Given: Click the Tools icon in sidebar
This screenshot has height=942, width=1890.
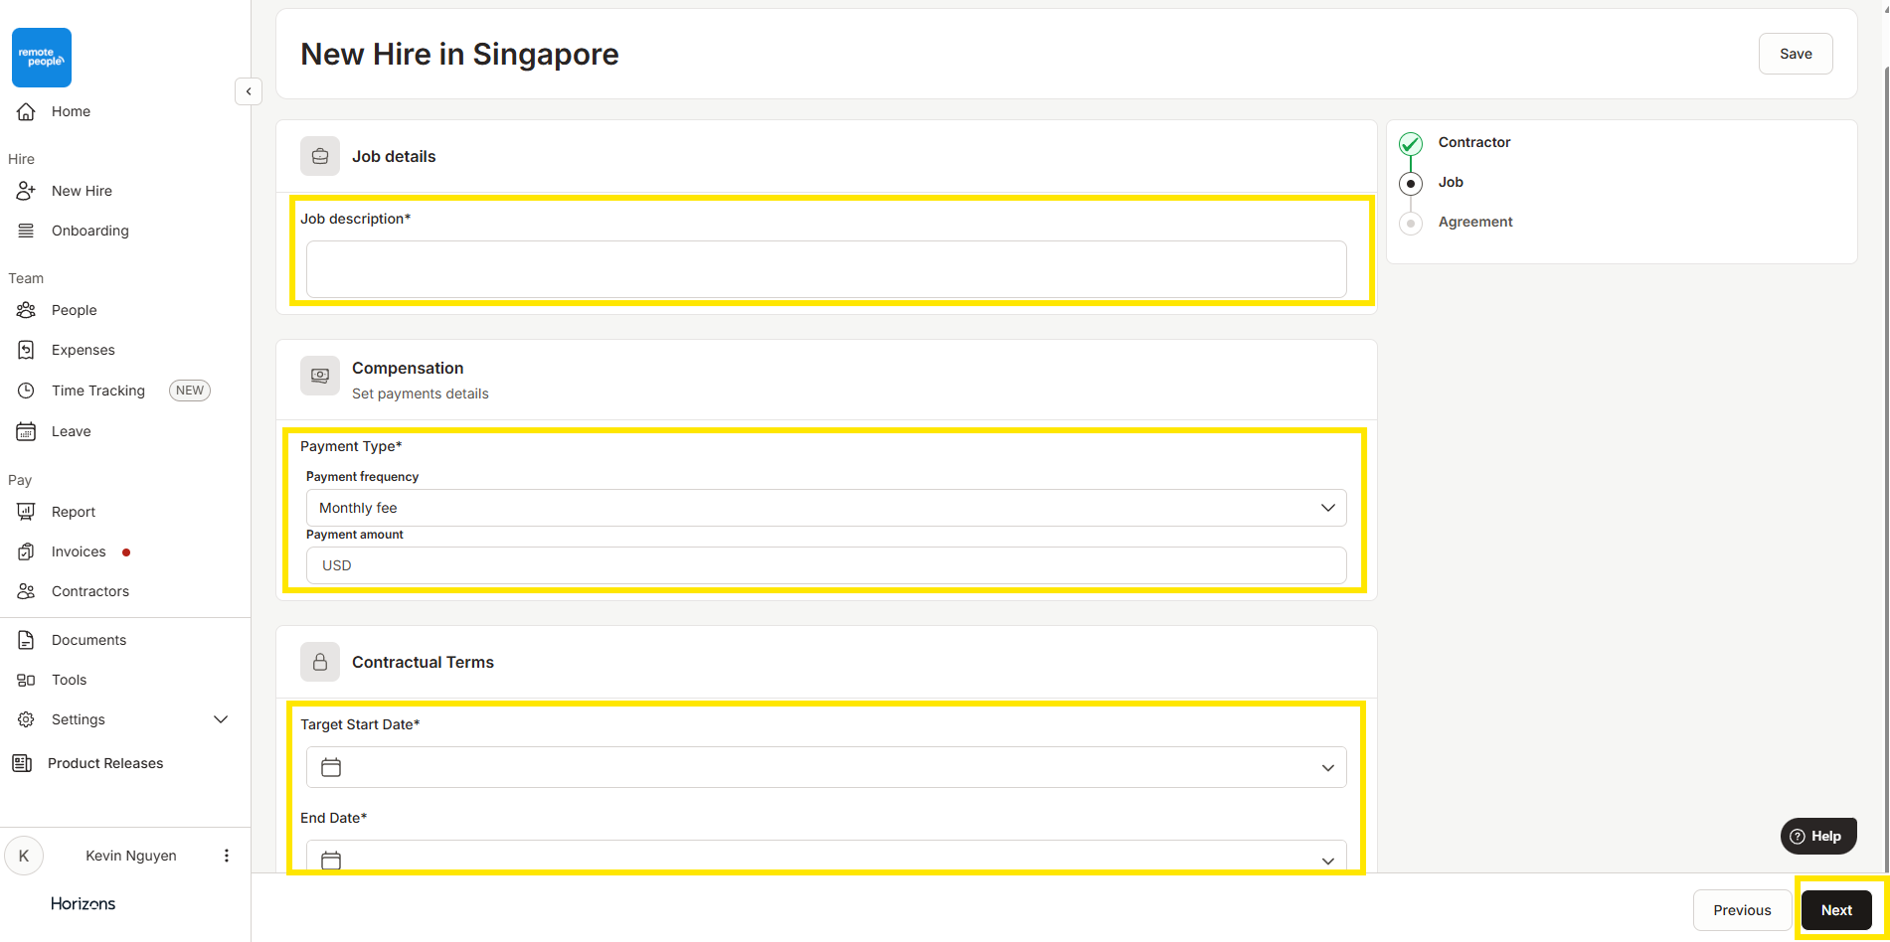Looking at the screenshot, I should tap(27, 680).
